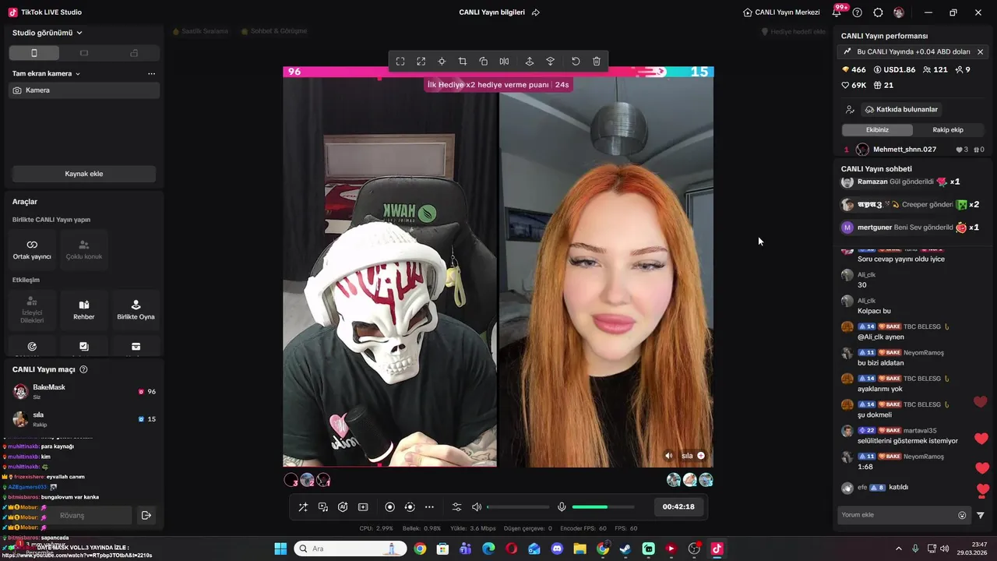Mute the microphone icon
Screen dimensions: 997x561
[562, 507]
